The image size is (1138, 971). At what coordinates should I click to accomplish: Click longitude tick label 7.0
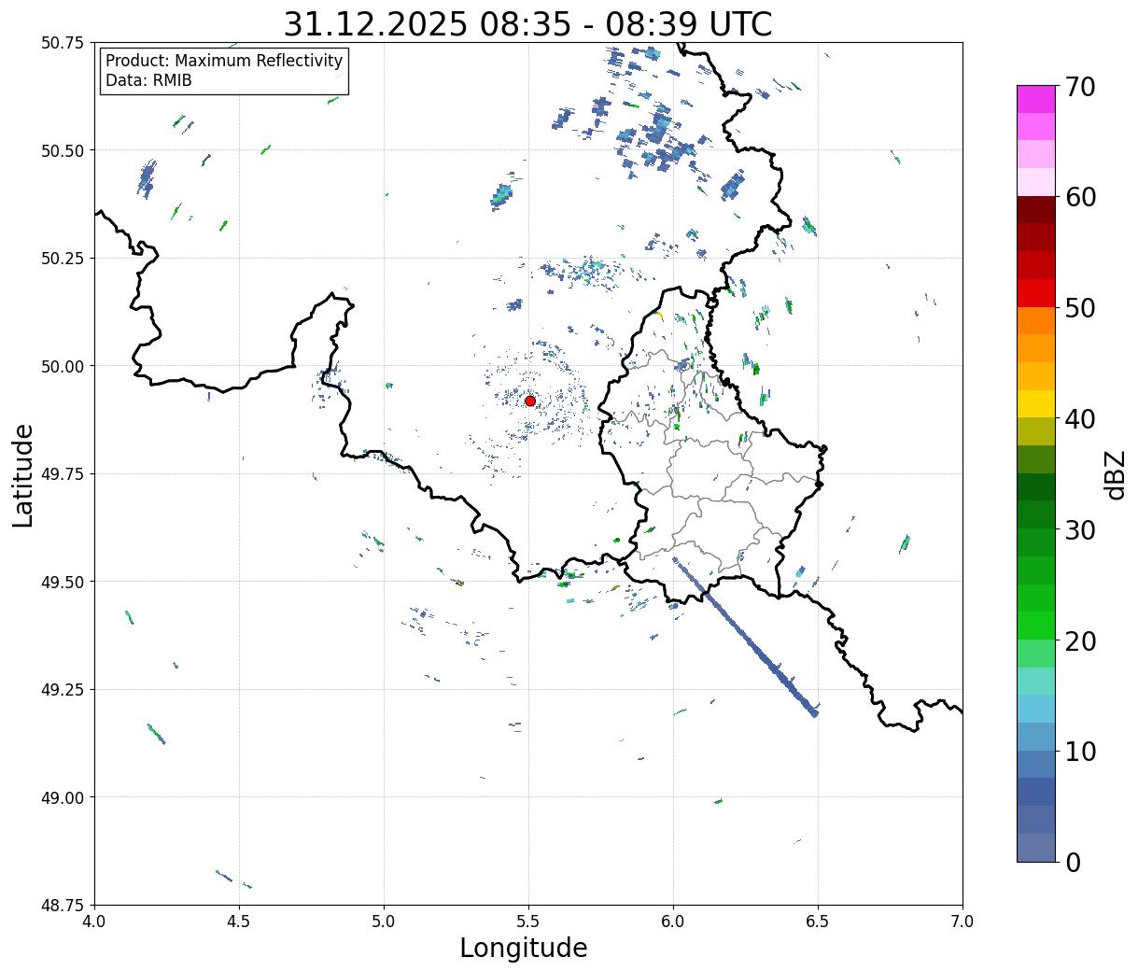pyautogui.click(x=962, y=922)
